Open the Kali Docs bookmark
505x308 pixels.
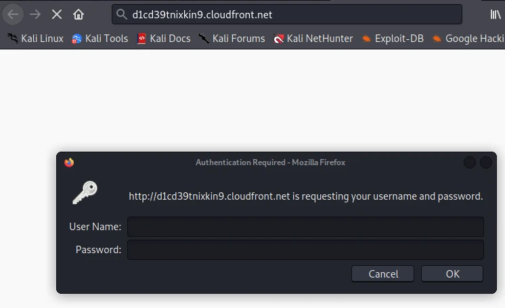(163, 39)
